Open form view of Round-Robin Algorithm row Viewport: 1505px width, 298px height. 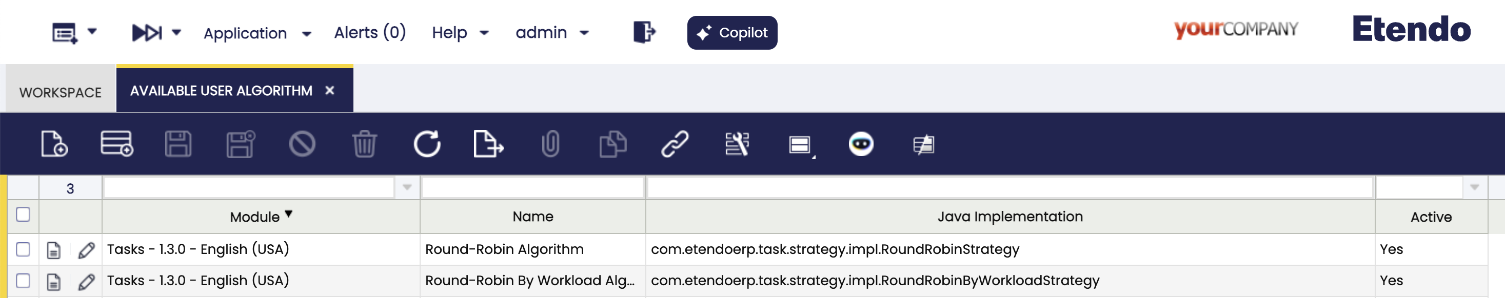54,250
